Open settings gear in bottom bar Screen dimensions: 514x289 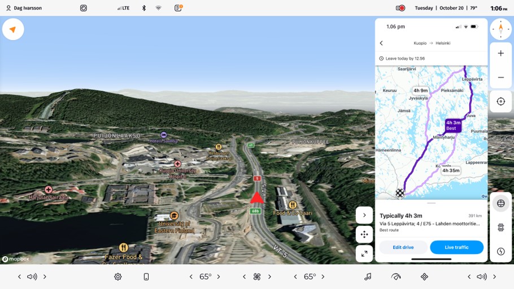(x=117, y=277)
